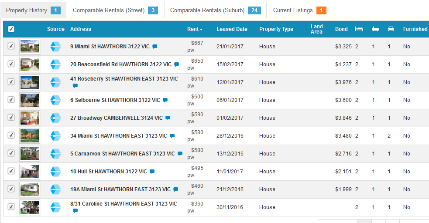429x223 pixels.
Task: Click comment bubble next to 9 Miami St
Action: click(x=155, y=47)
